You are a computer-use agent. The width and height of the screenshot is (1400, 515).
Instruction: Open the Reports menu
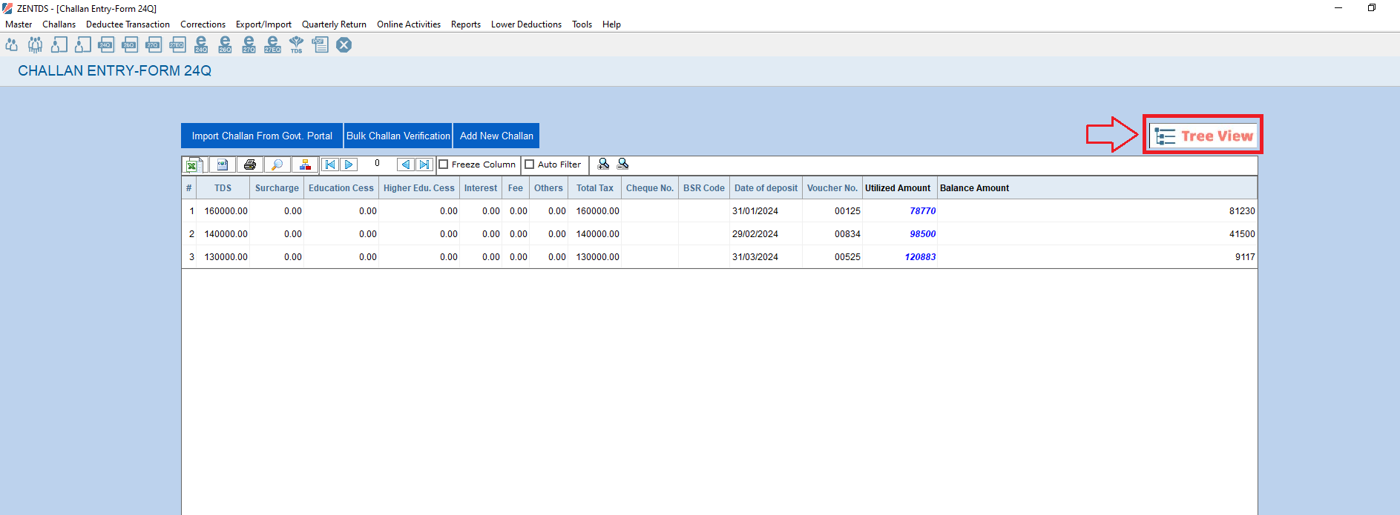coord(466,24)
